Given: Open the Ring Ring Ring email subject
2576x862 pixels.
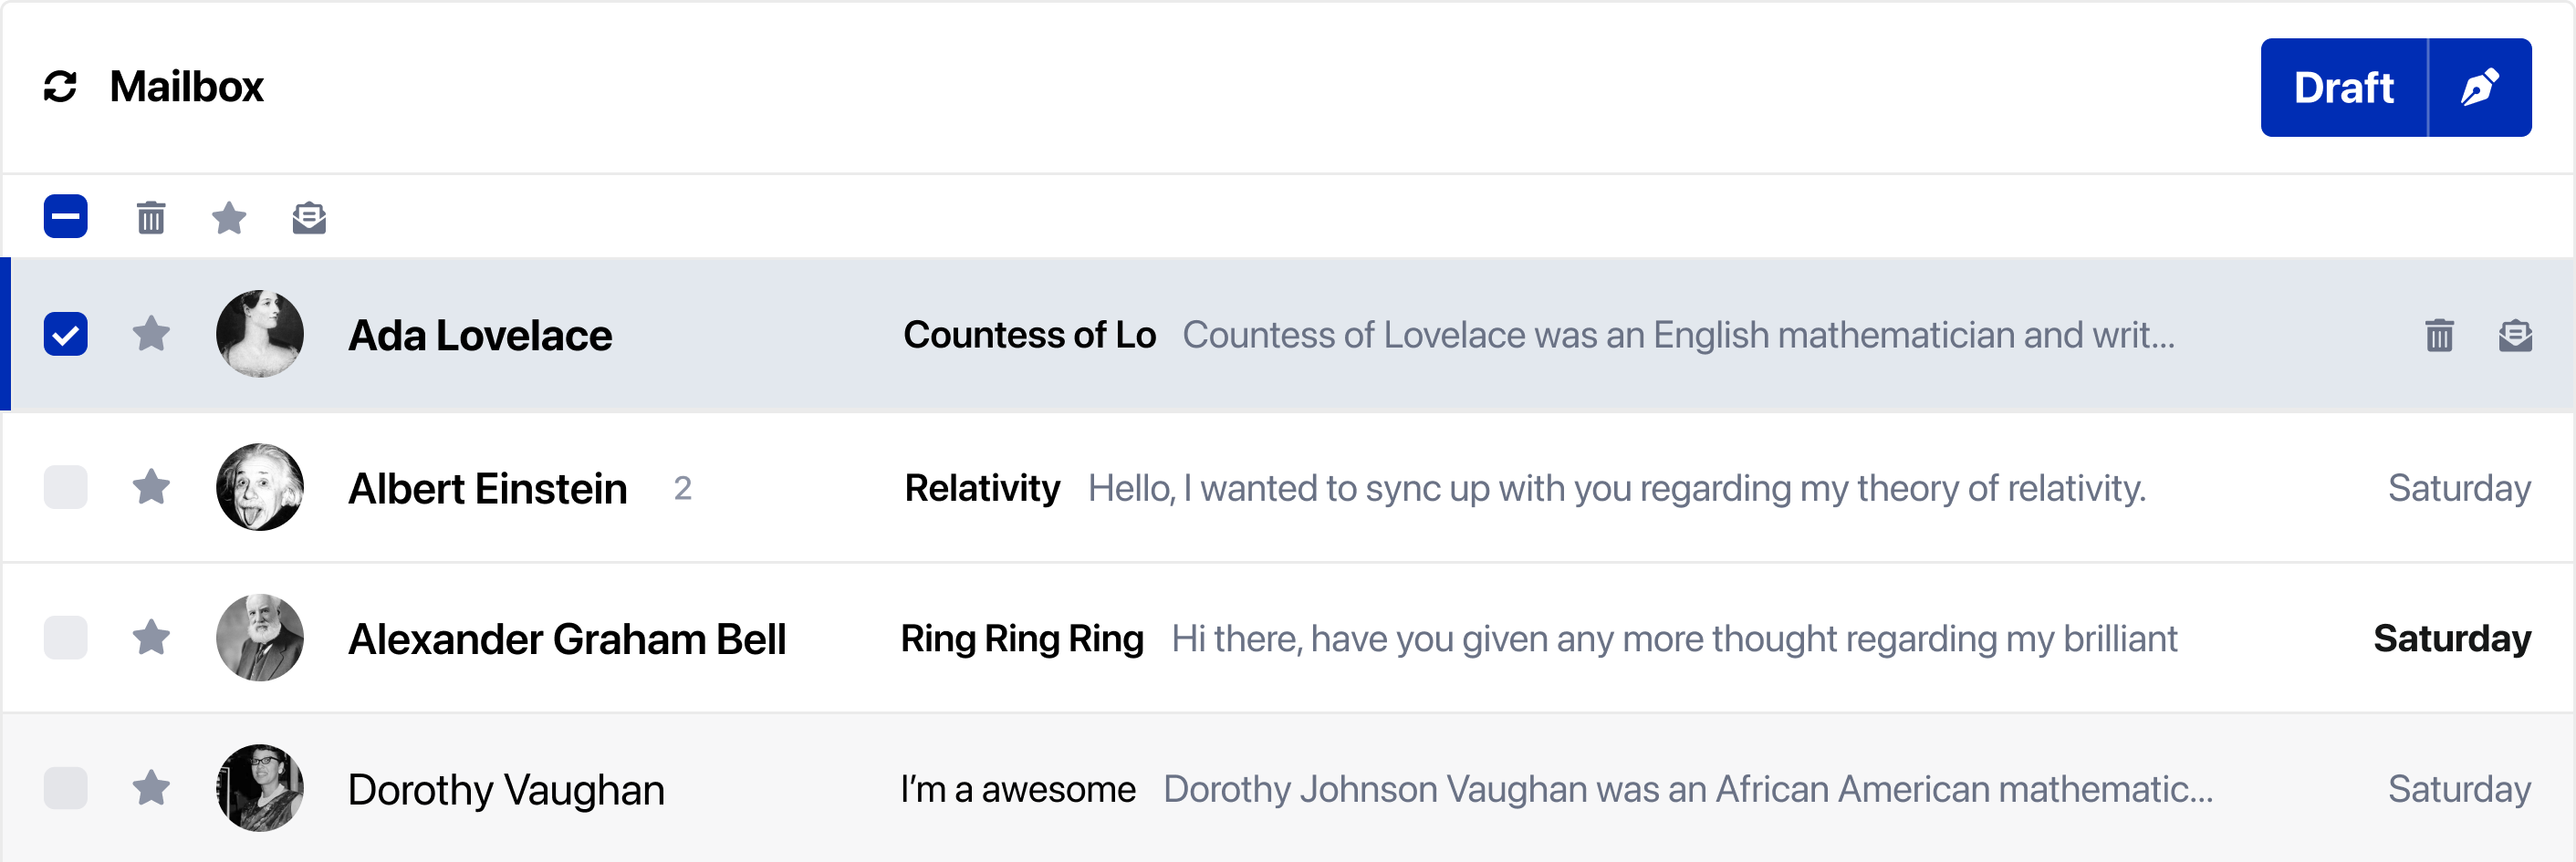Looking at the screenshot, I should [1022, 638].
